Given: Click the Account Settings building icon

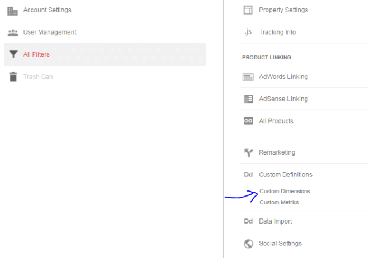Looking at the screenshot, I should [12, 11].
